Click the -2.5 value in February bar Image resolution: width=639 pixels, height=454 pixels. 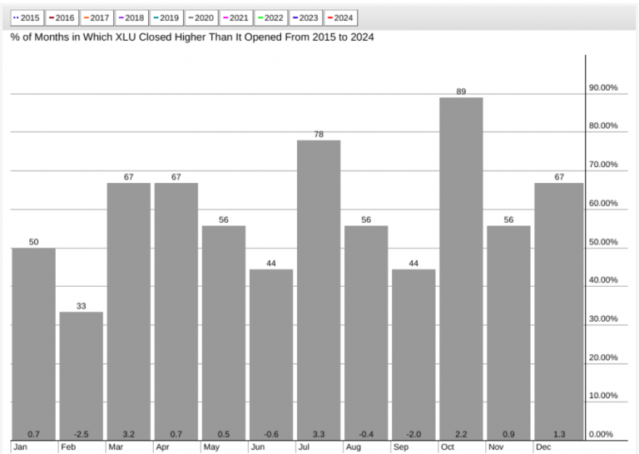81,434
